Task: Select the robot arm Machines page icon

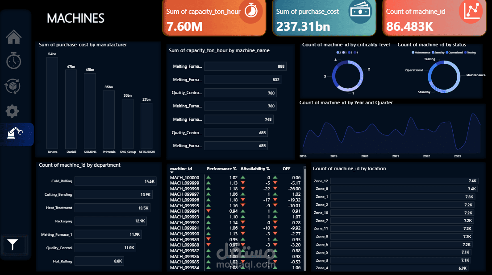Action: click(15, 133)
